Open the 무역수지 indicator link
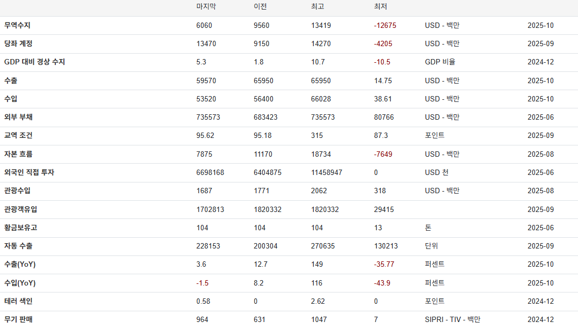 pos(18,25)
